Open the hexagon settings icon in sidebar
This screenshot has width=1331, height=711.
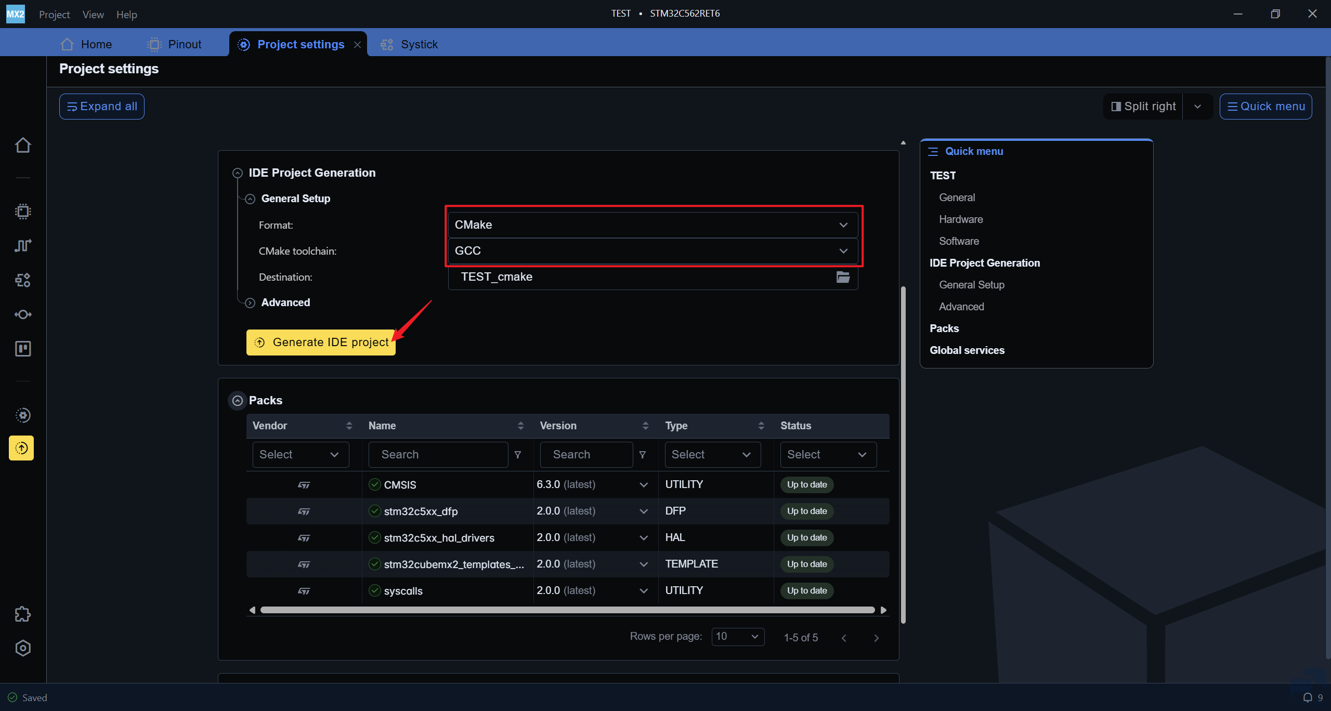tap(23, 648)
